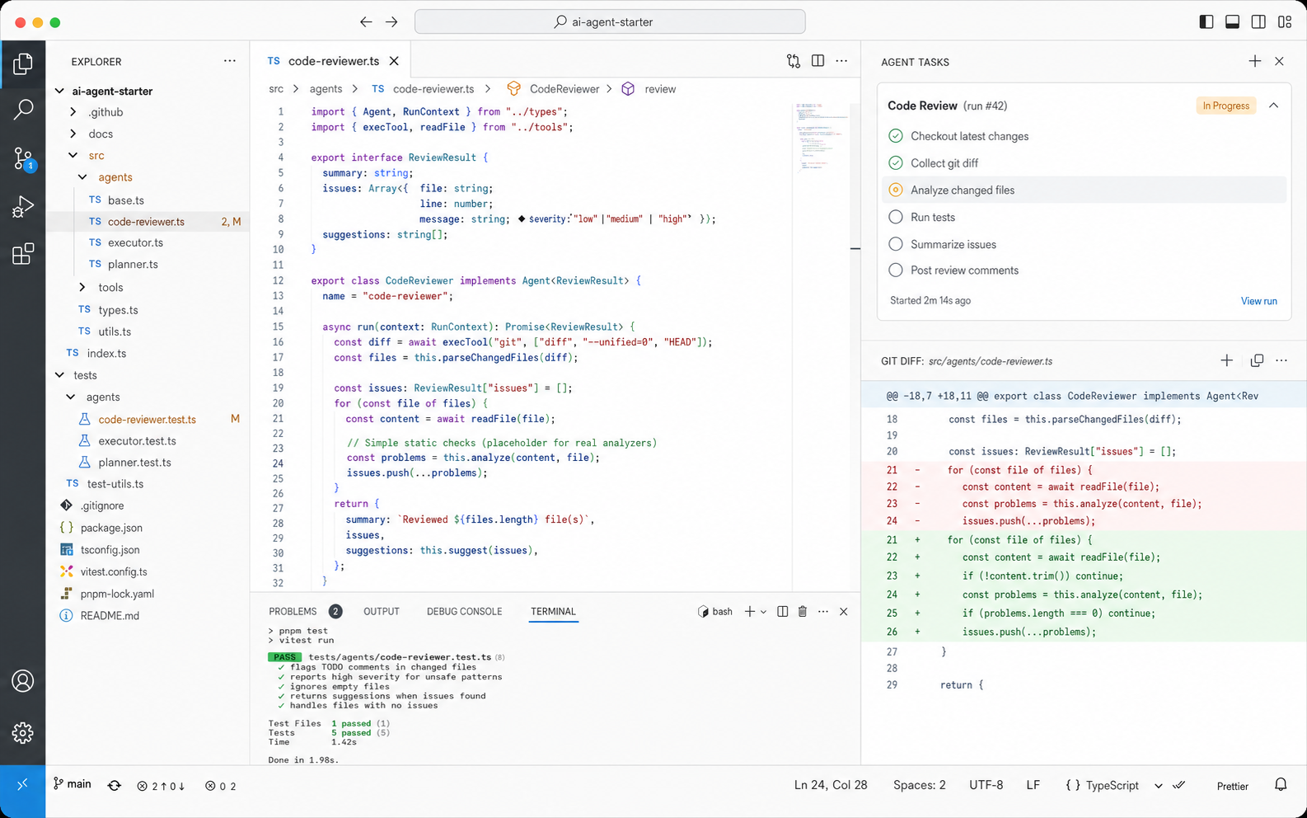Select Checkout latest changes step
Viewport: 1307px width, 818px height.
[1084, 136]
